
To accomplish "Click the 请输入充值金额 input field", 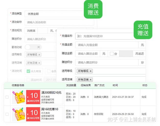I will [107, 45].
